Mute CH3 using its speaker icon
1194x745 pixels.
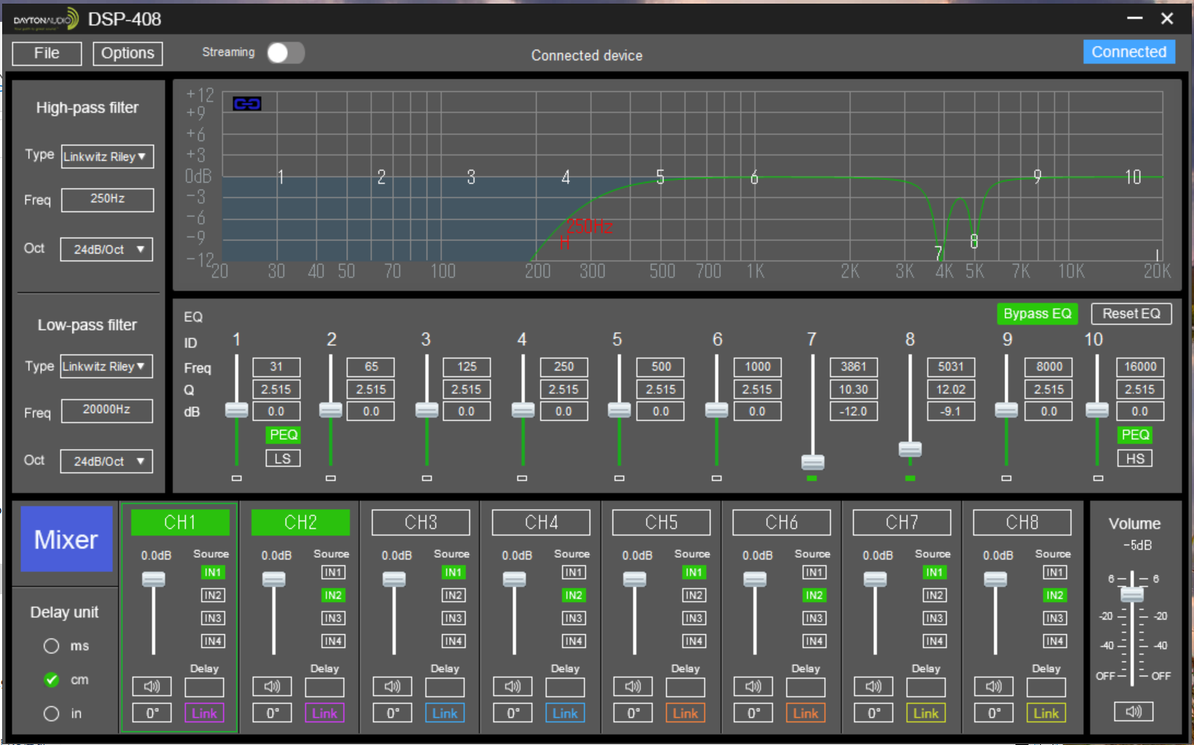(392, 686)
